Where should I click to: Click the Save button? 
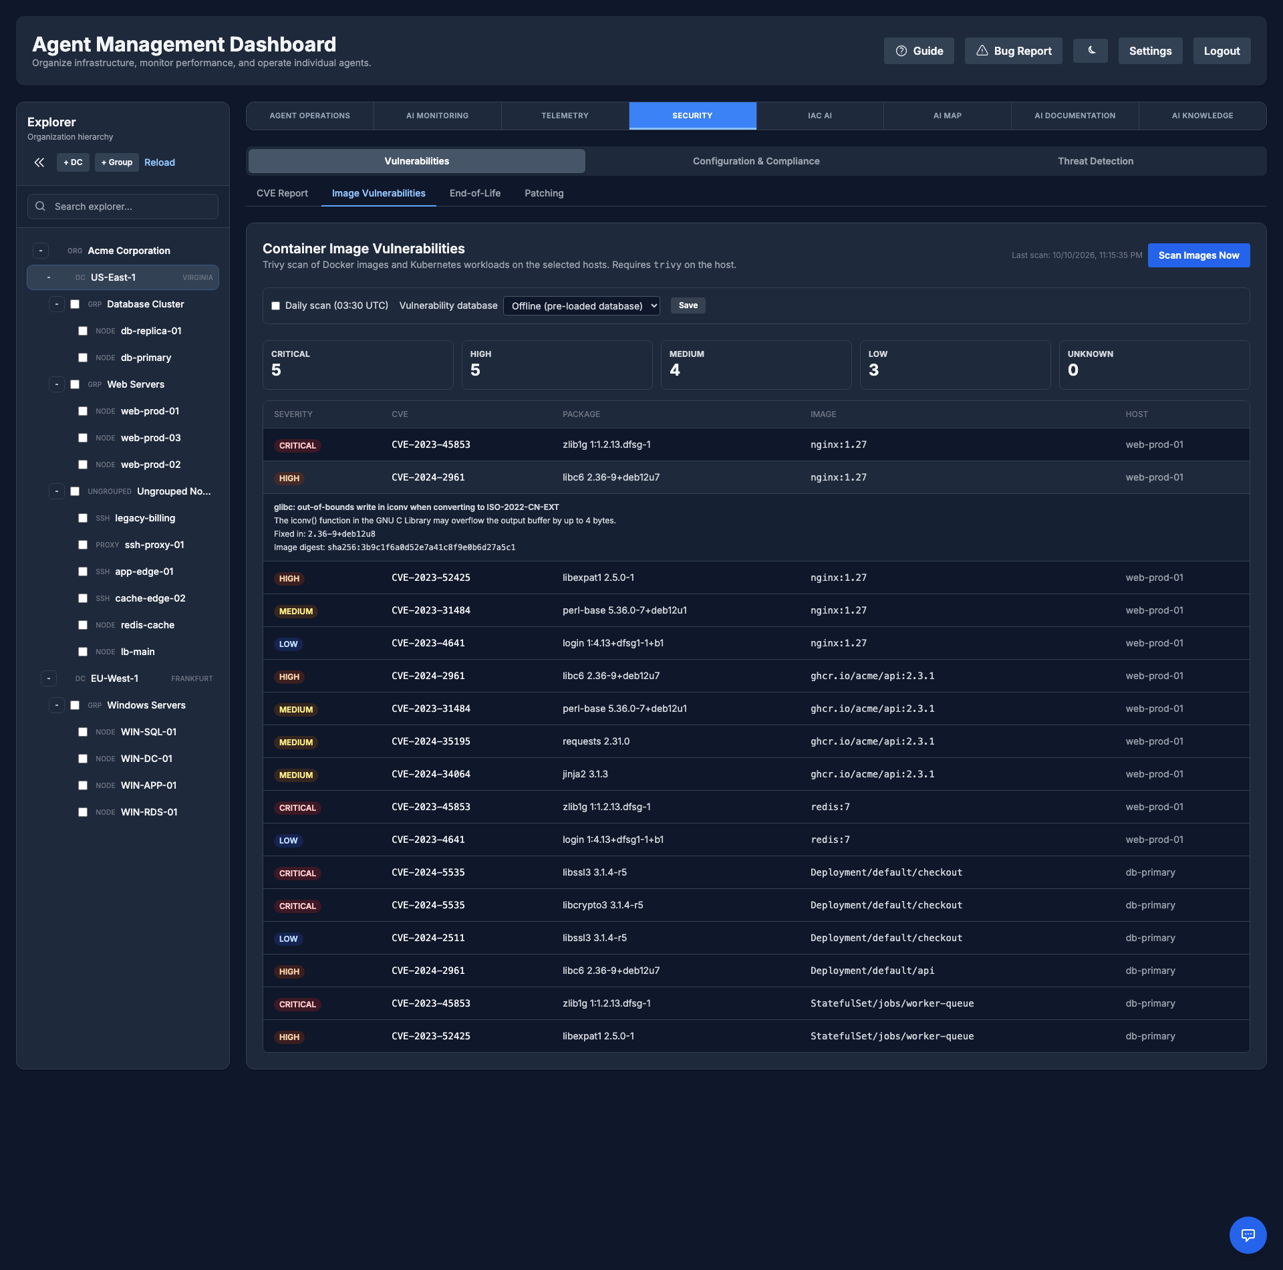(688, 305)
